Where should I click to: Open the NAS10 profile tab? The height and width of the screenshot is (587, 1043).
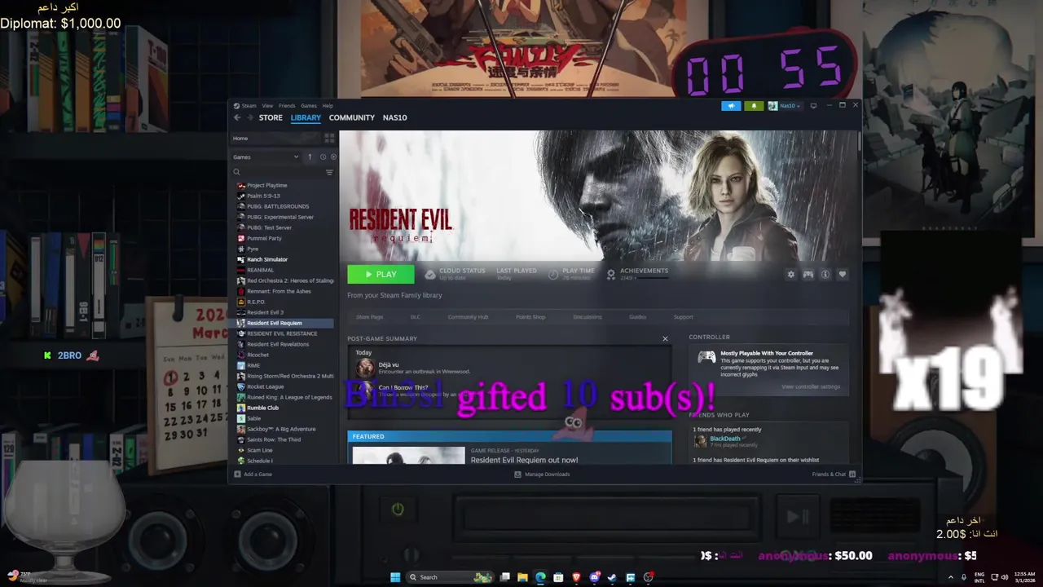394,117
